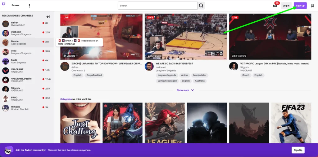Open the satellite dish category cover

tap(249, 123)
